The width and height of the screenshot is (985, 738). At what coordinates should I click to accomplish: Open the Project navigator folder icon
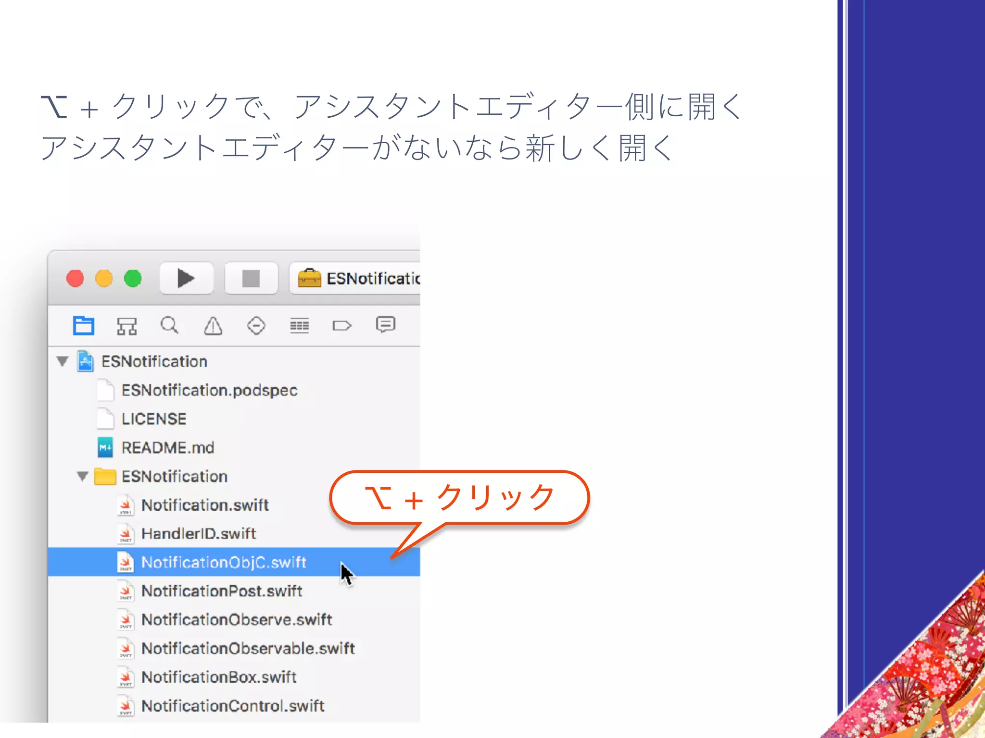tap(83, 326)
